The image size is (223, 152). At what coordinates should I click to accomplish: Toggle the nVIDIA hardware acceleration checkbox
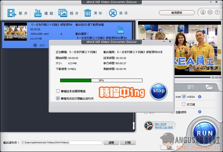(x=184, y=96)
